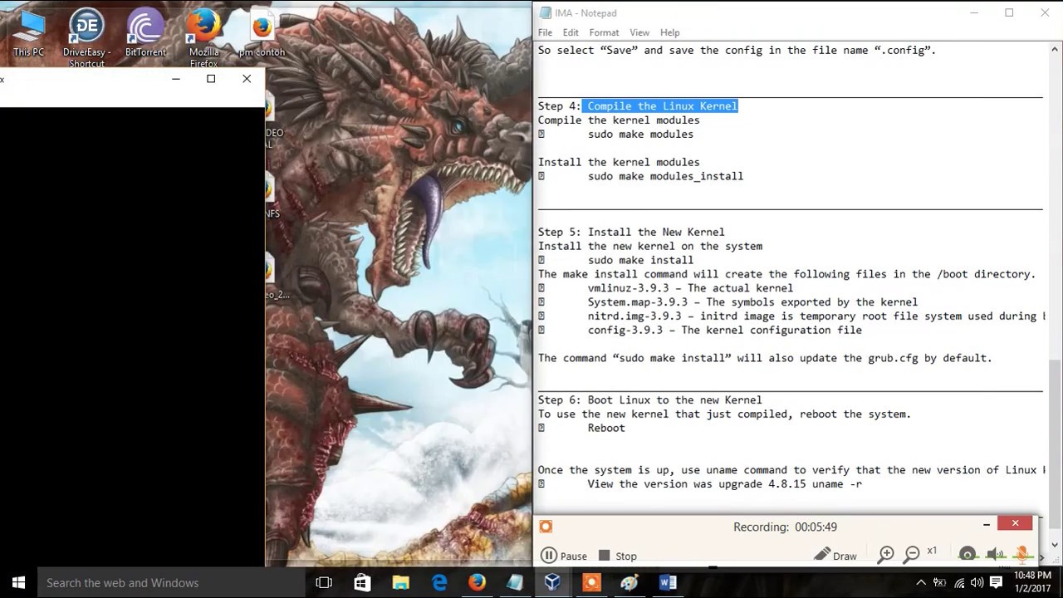Image resolution: width=1063 pixels, height=598 pixels.
Task: Open the Windows Start menu
Action: 18,582
